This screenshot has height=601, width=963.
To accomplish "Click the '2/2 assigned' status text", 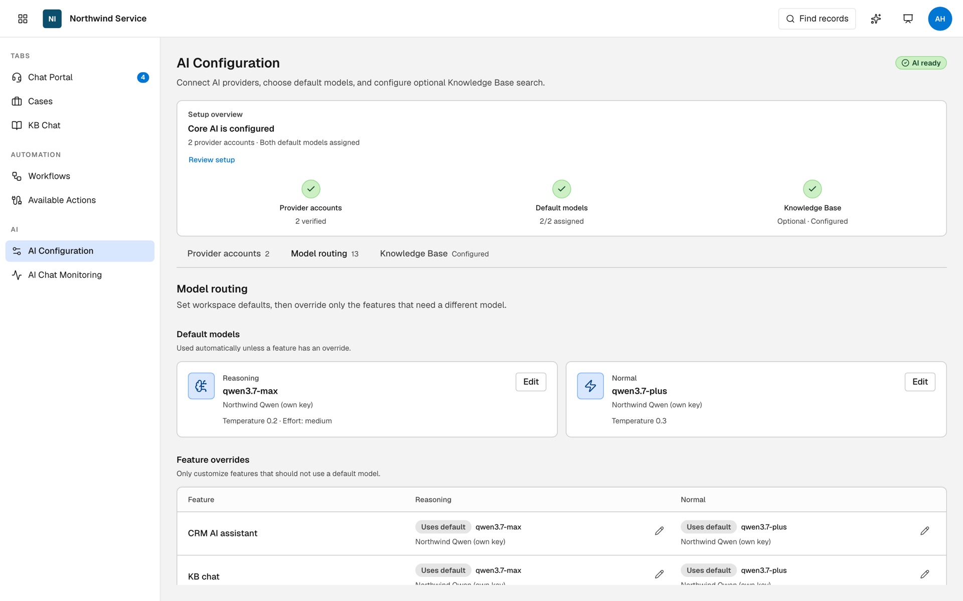I will click(562, 221).
